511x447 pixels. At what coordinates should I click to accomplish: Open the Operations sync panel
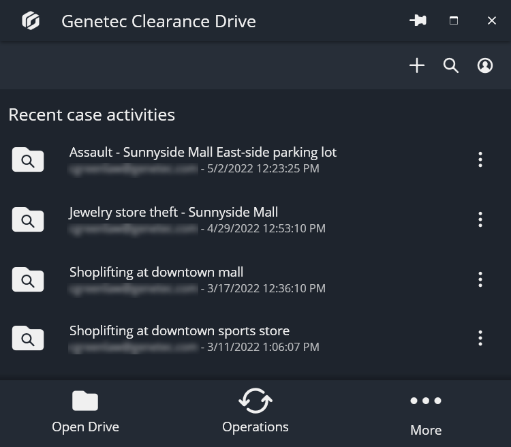click(255, 411)
